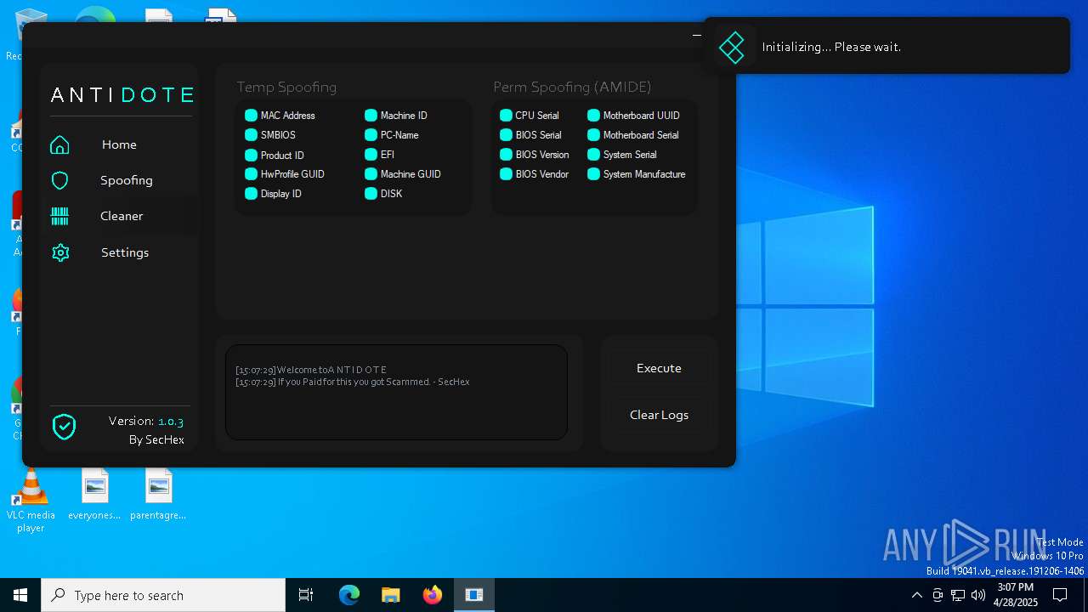Click the Clear Logs button
This screenshot has height=612, width=1088.
click(x=659, y=415)
